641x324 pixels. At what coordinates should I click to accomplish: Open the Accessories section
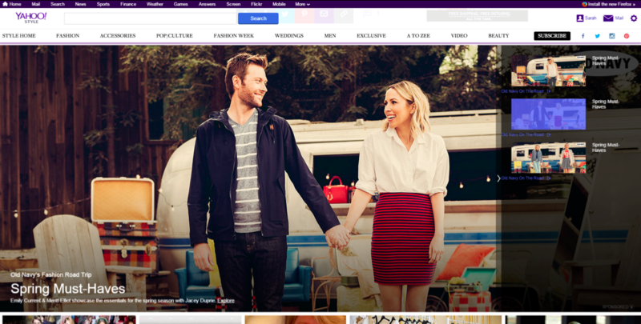118,36
